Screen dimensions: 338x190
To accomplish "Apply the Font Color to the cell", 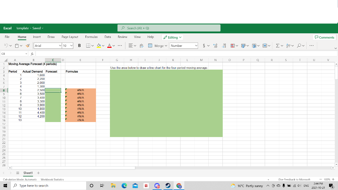I will click(x=109, y=45).
